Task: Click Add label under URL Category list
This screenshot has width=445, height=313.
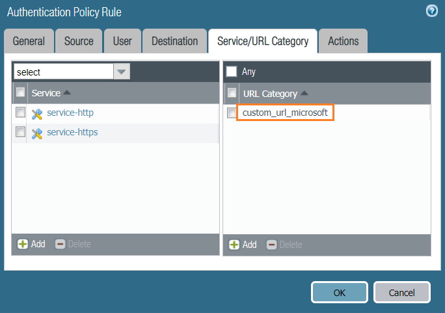Action: point(249,245)
